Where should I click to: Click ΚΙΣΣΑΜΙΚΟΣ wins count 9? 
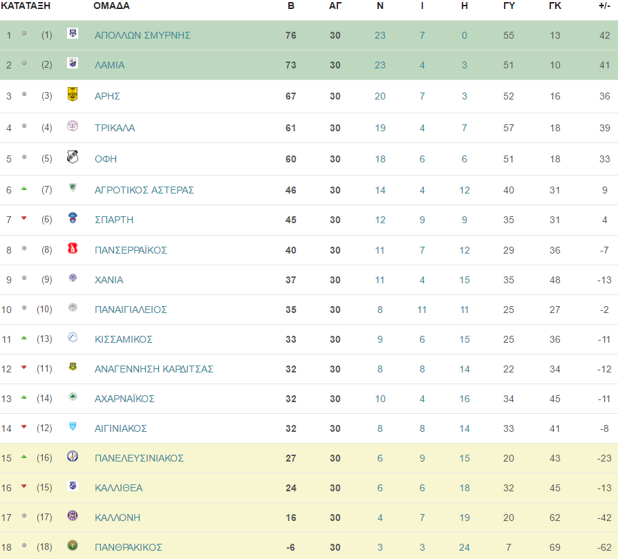[x=380, y=339]
